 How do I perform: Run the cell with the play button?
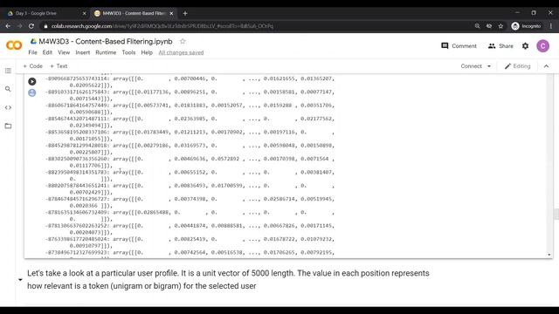click(32, 81)
